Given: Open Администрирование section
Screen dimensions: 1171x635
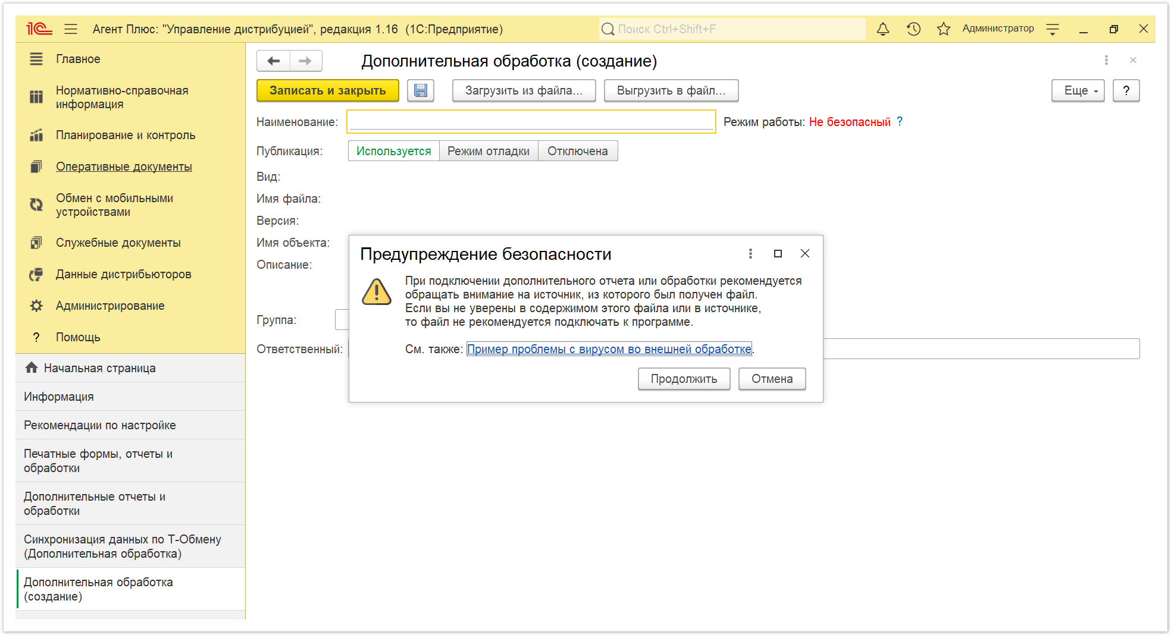Looking at the screenshot, I should tap(110, 306).
